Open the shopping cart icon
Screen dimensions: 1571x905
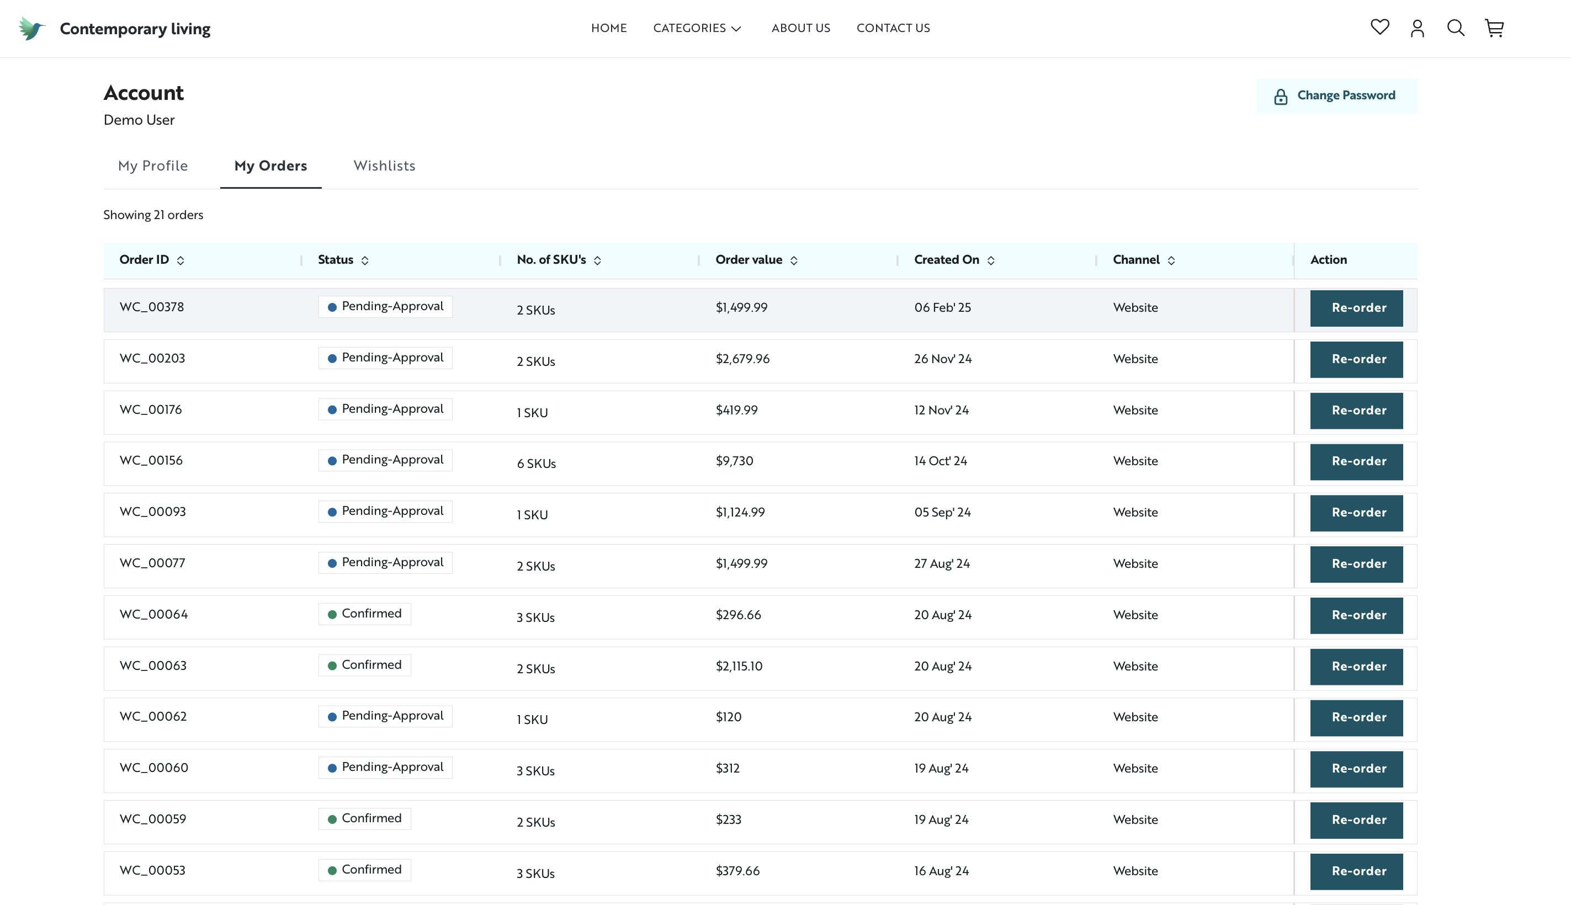tap(1494, 28)
